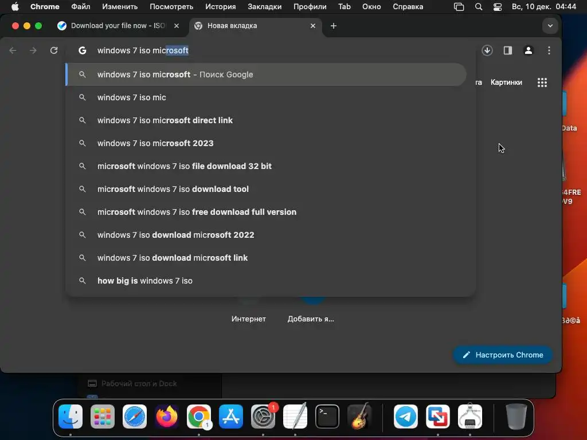Choose suggestion iso download microsoft 2022

point(266,235)
